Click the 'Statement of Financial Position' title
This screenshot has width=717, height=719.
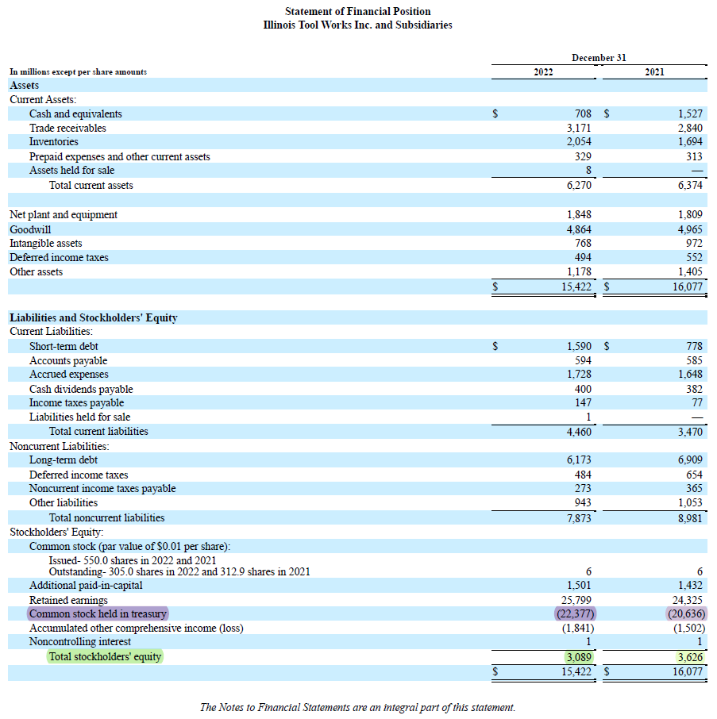pyautogui.click(x=358, y=11)
